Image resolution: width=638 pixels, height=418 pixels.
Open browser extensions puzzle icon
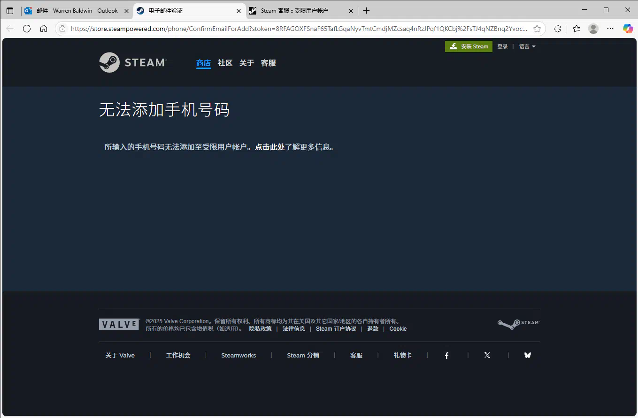click(x=557, y=29)
